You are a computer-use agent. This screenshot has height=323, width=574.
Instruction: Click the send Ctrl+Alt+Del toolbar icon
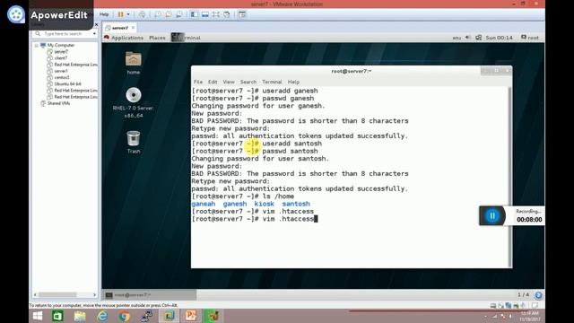(142, 14)
